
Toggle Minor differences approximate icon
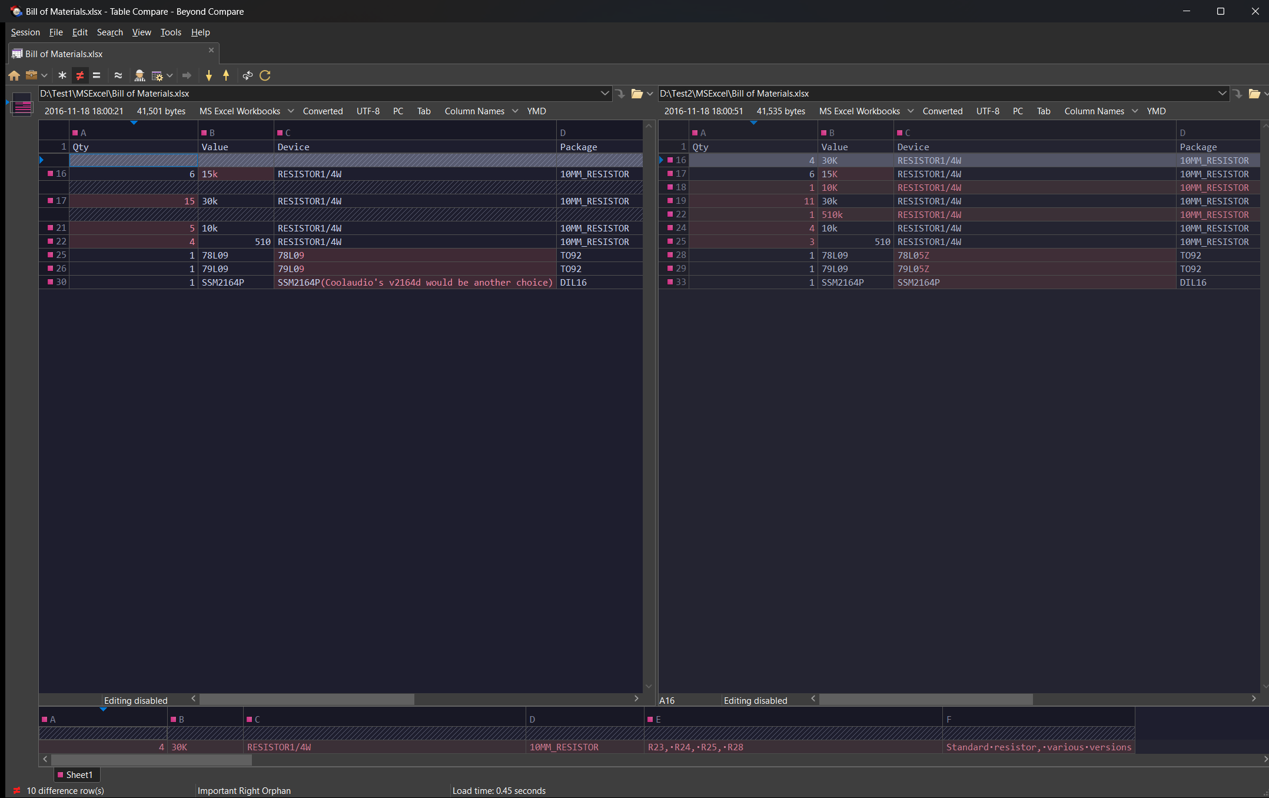[x=118, y=75]
